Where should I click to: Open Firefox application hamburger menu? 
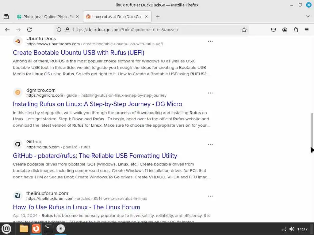pos(307,30)
